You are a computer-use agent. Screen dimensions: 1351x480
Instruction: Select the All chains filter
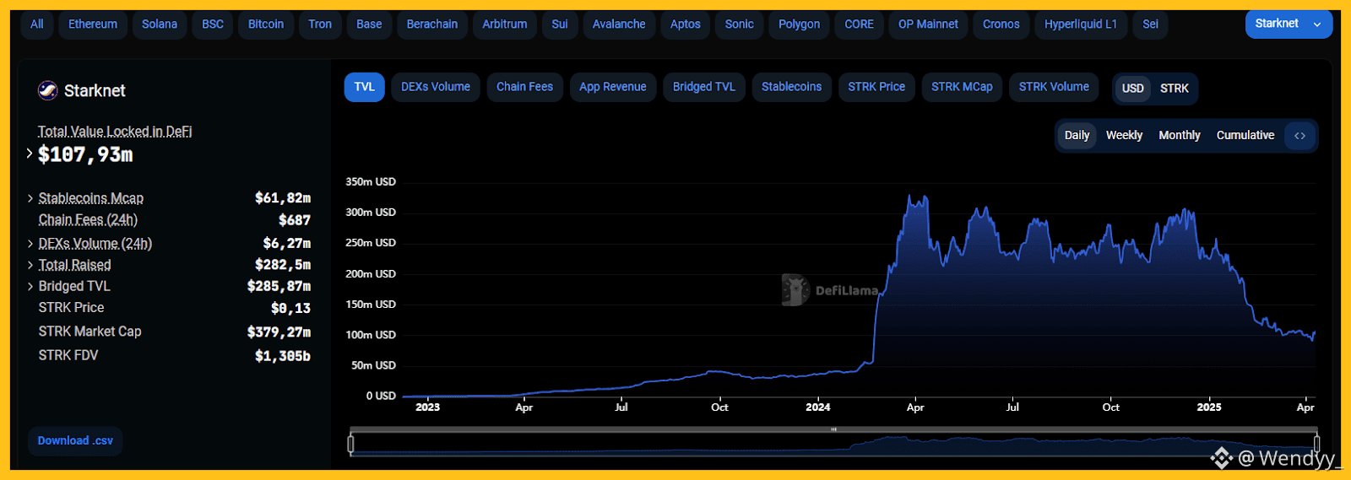(x=37, y=24)
